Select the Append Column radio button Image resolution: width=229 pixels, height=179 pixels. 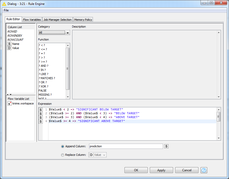coord(63,147)
